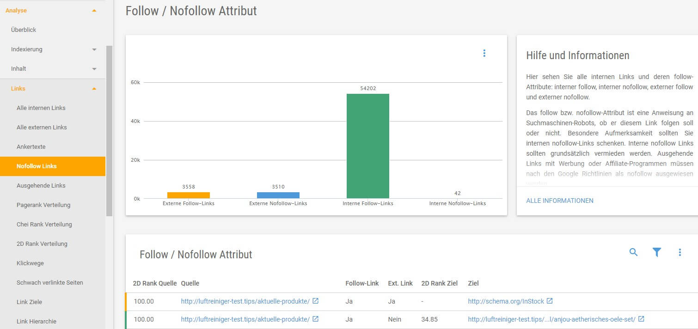Screen dimensions: 698x329
Task: Open the table's three-dot more options menu
Action: click(680, 252)
